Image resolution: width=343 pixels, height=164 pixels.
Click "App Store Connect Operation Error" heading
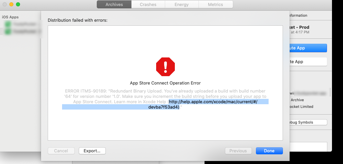165,83
